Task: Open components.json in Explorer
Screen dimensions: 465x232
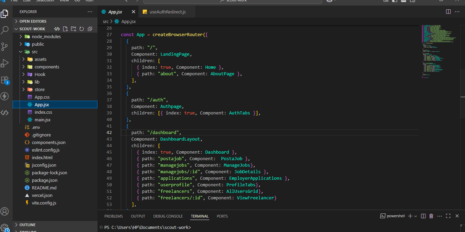Action: (x=55, y=142)
